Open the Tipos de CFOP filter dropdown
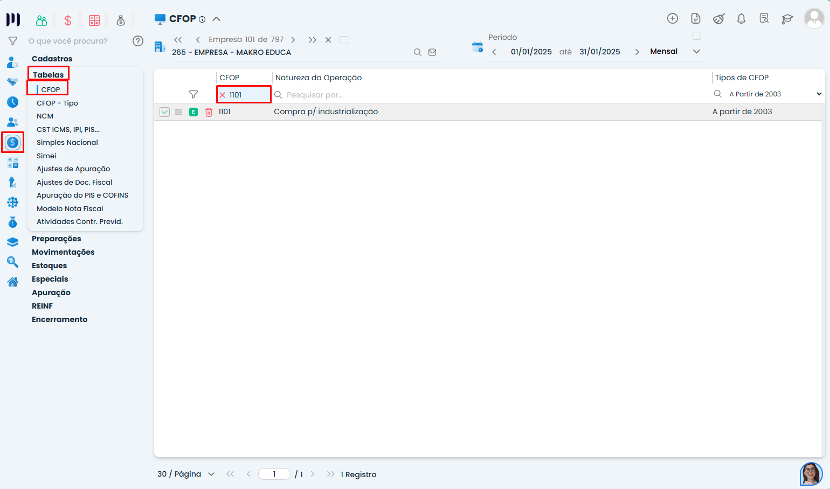The height and width of the screenshot is (489, 830). 819,94
